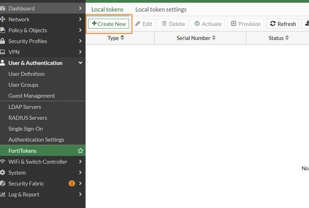
Task: Expand Log & Report chevron
Action: click(80, 194)
